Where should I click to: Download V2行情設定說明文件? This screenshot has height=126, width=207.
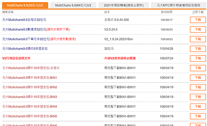tap(198, 58)
